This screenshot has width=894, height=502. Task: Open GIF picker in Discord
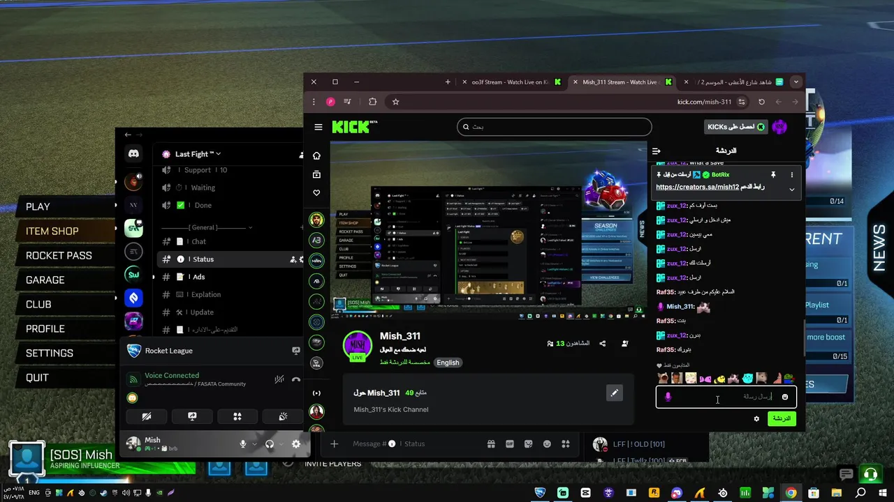tap(510, 444)
